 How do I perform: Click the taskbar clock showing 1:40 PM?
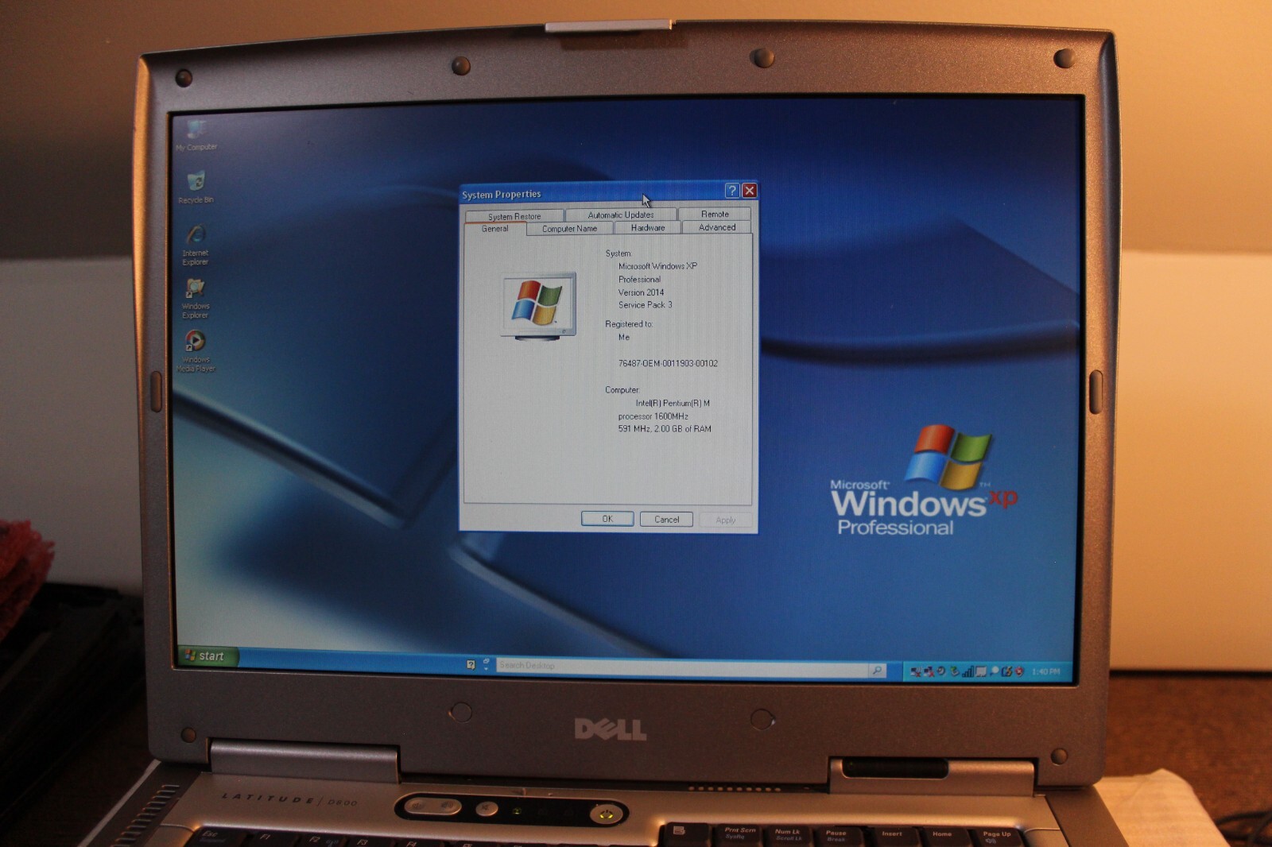click(1046, 671)
